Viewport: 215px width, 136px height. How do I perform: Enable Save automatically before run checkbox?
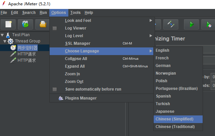tap(55, 89)
